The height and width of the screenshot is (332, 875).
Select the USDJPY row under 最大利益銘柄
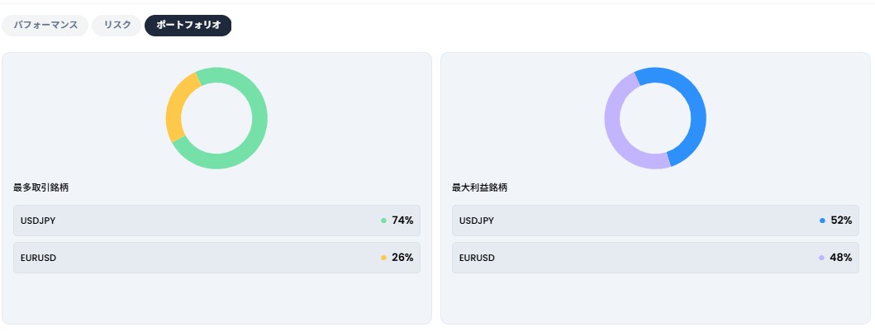click(x=656, y=221)
